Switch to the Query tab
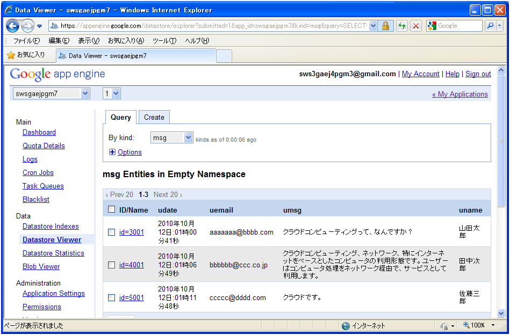Viewport: 510px width, 335px height. tap(121, 117)
